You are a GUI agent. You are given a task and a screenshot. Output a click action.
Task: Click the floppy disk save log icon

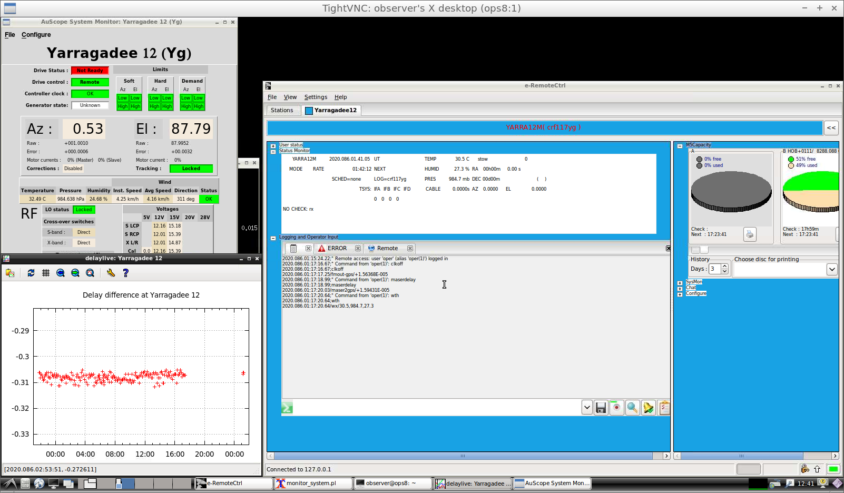(601, 408)
